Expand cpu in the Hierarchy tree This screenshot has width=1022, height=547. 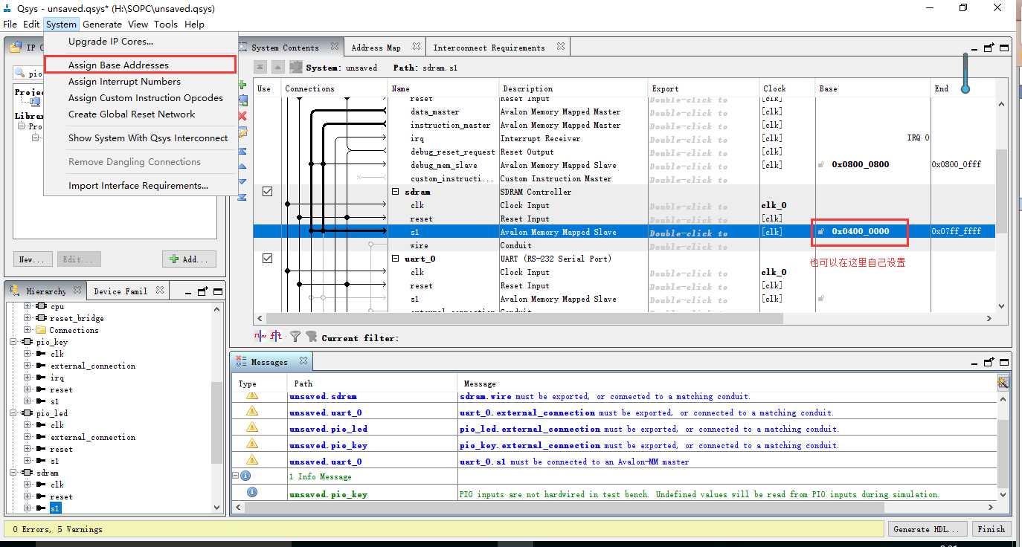pos(28,306)
